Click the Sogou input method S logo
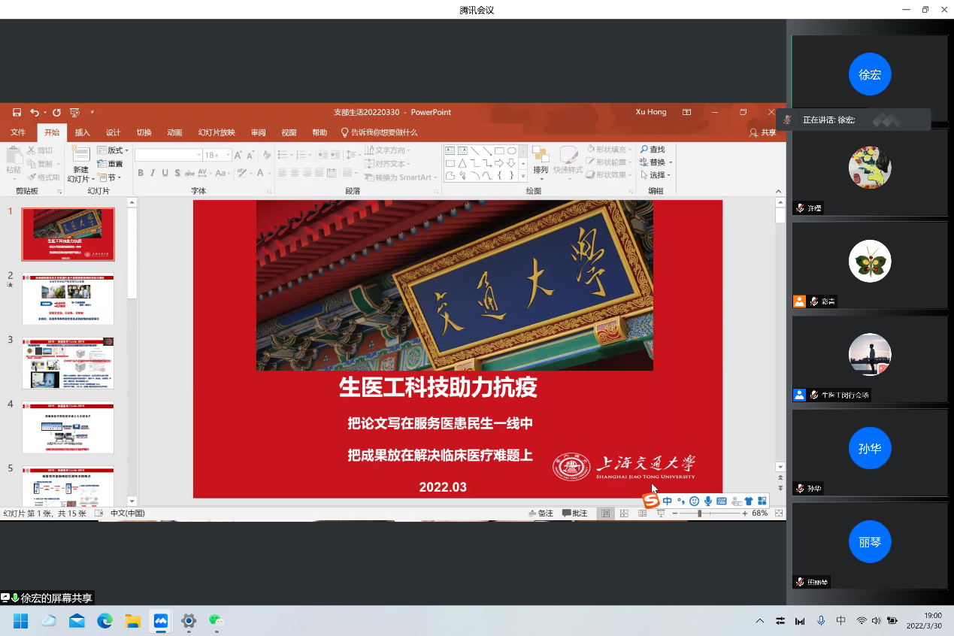Screen dimensions: 954x636 coord(651,501)
